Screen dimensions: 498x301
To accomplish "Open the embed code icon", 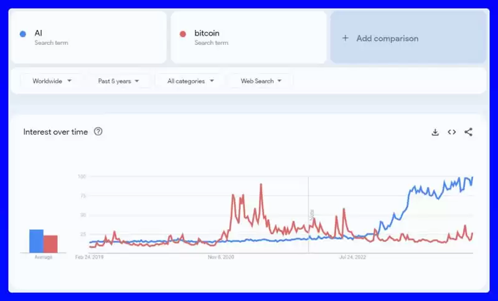I will [452, 132].
